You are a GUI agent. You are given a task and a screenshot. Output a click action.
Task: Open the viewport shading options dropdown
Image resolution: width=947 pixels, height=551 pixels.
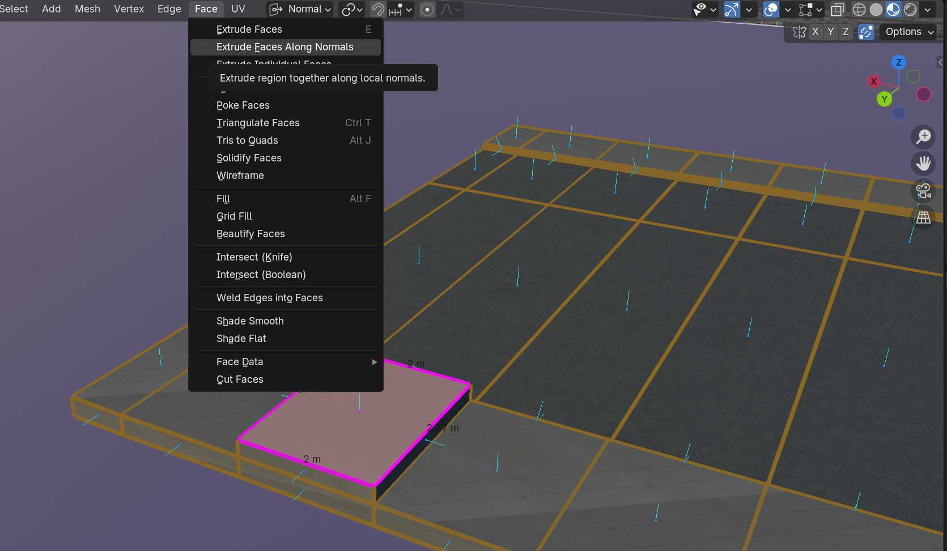click(x=927, y=10)
